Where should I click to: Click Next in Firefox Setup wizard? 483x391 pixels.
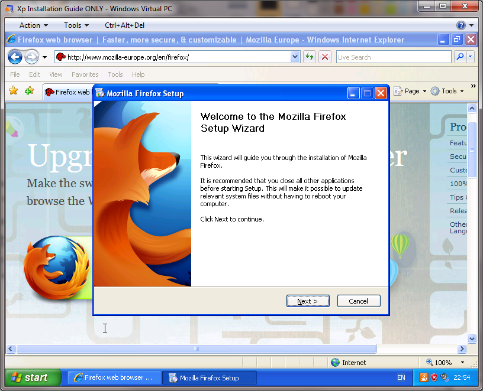click(308, 301)
